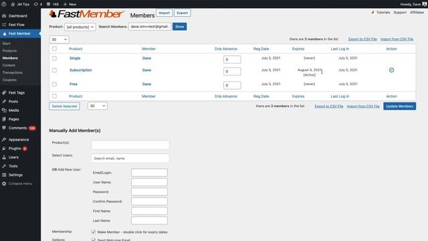428x241 pixels.
Task: Open the Pages sidebar menu
Action: click(13, 119)
